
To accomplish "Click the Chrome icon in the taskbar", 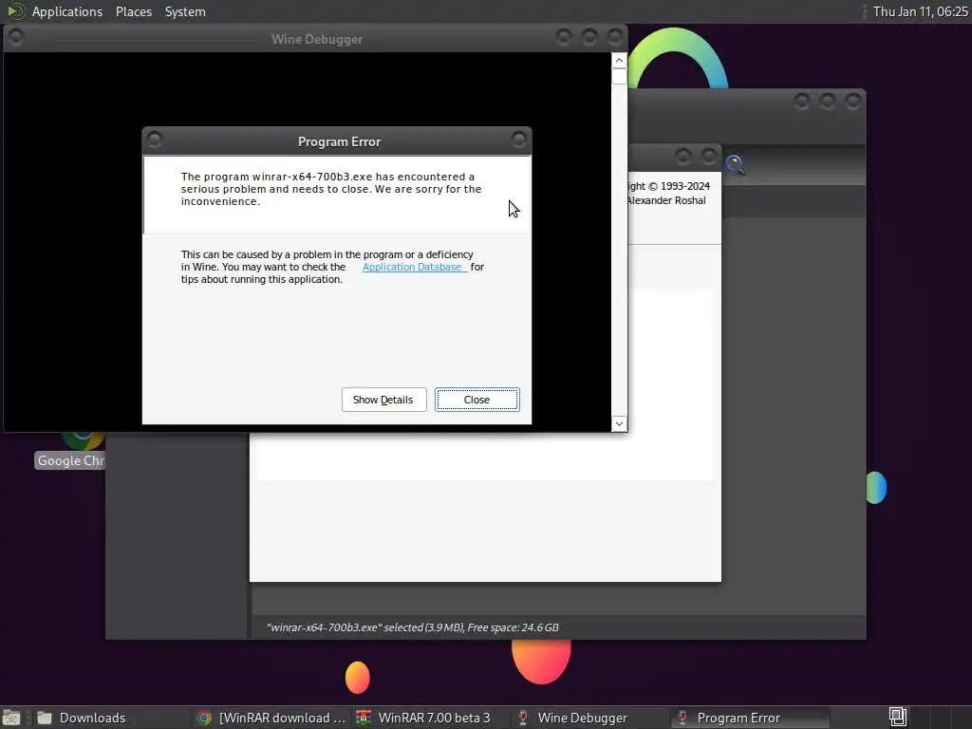I will click(204, 718).
